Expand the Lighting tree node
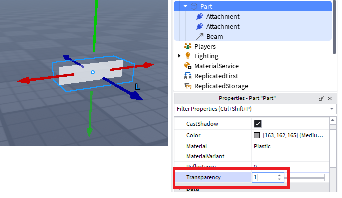342x198 pixels. coord(179,56)
